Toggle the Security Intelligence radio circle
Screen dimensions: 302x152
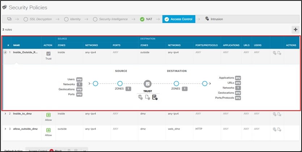(x=95, y=19)
